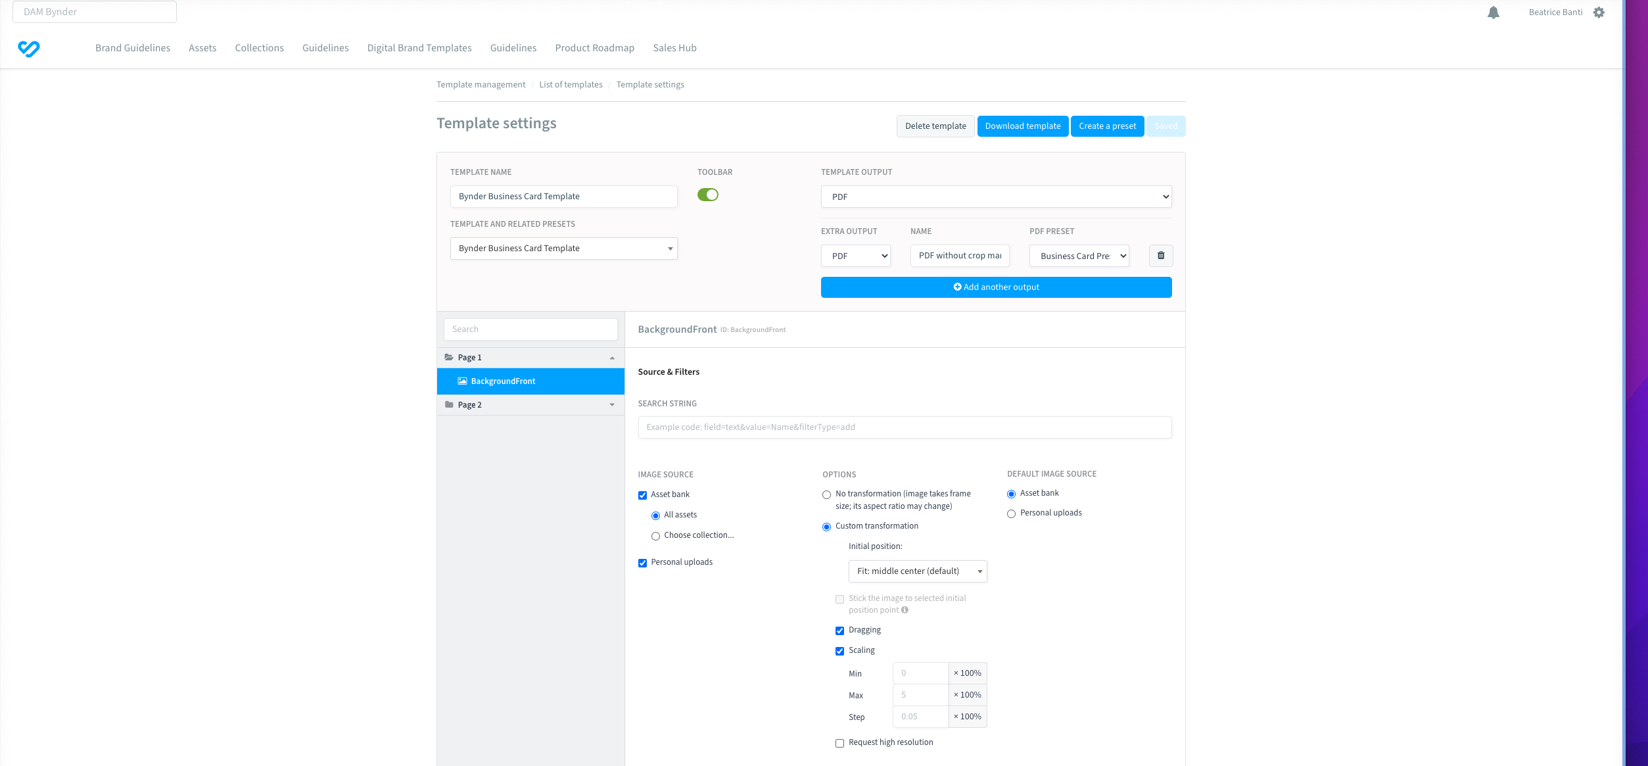This screenshot has height=766, width=1648.
Task: Open Sales Hub menu item
Action: [675, 48]
